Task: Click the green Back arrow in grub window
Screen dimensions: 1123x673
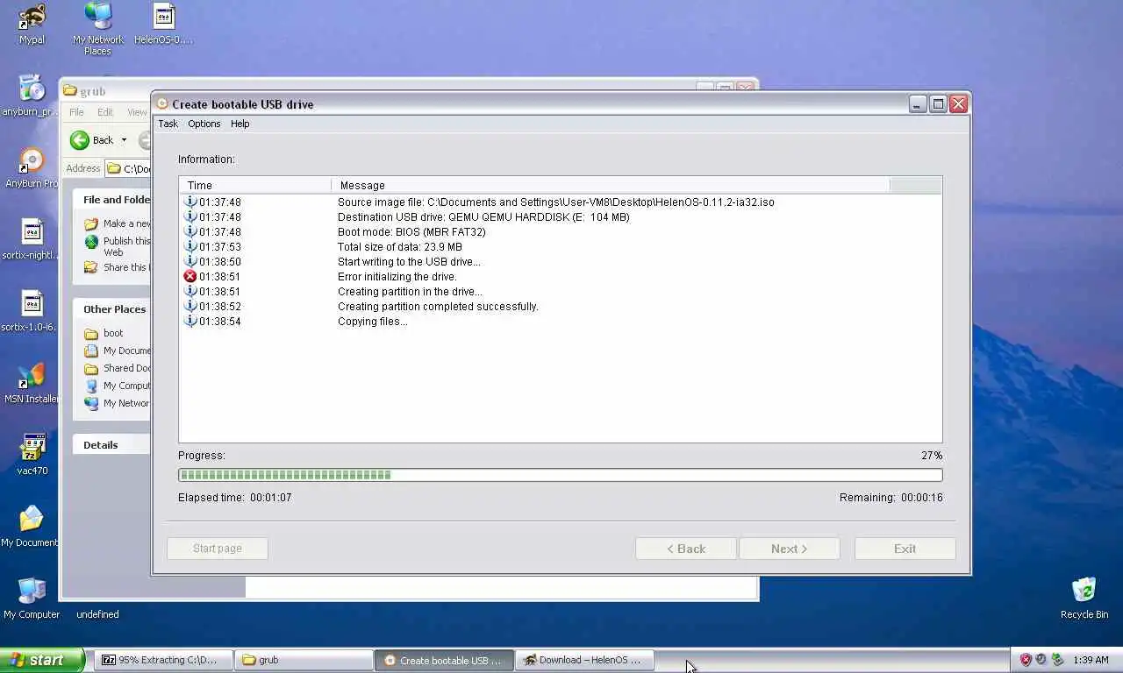Action: pos(80,140)
